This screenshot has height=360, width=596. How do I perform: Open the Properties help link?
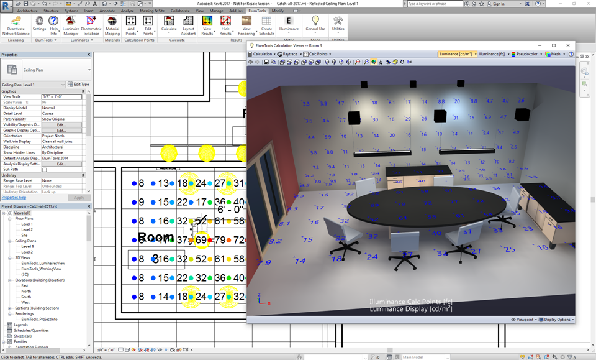pos(14,197)
